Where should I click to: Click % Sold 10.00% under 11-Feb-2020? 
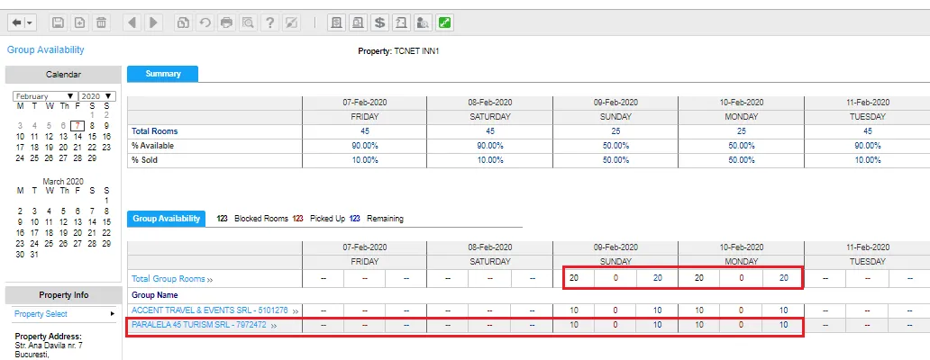[x=868, y=160]
